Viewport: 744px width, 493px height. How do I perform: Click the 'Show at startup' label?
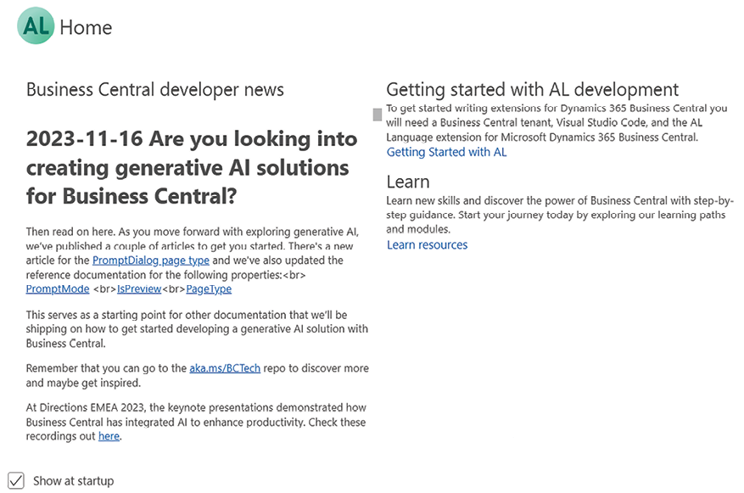[x=74, y=481]
